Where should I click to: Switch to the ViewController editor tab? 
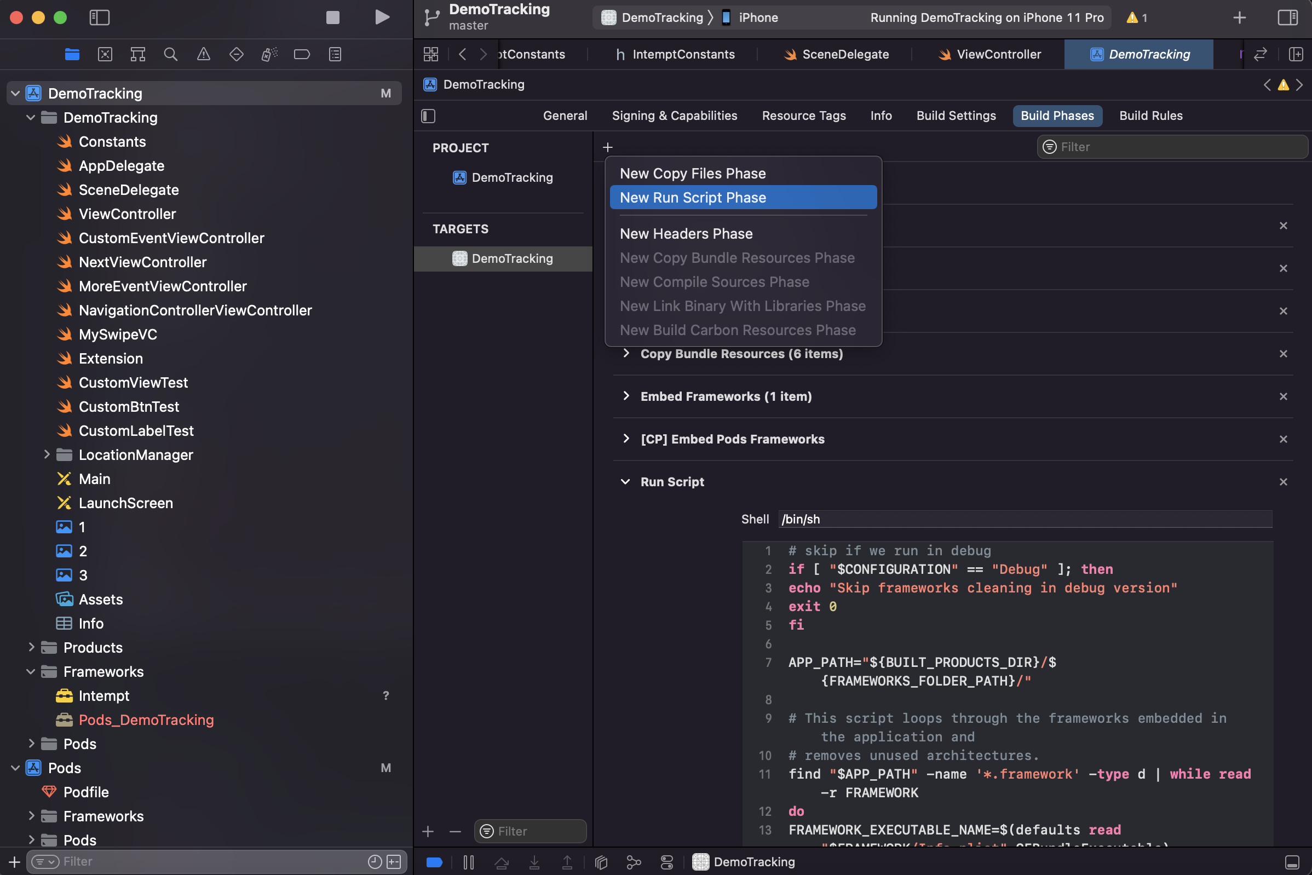989,54
